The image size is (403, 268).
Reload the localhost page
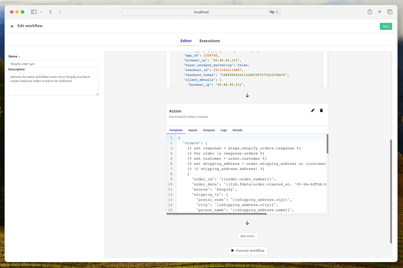[x=277, y=12]
